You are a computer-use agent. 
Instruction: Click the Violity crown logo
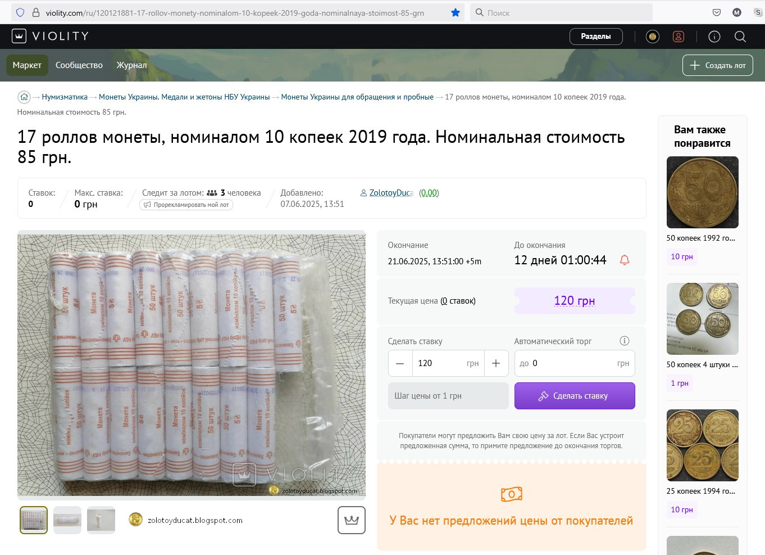(19, 36)
